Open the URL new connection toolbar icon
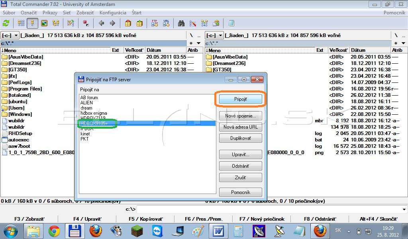408x239 pixels. click(166, 24)
